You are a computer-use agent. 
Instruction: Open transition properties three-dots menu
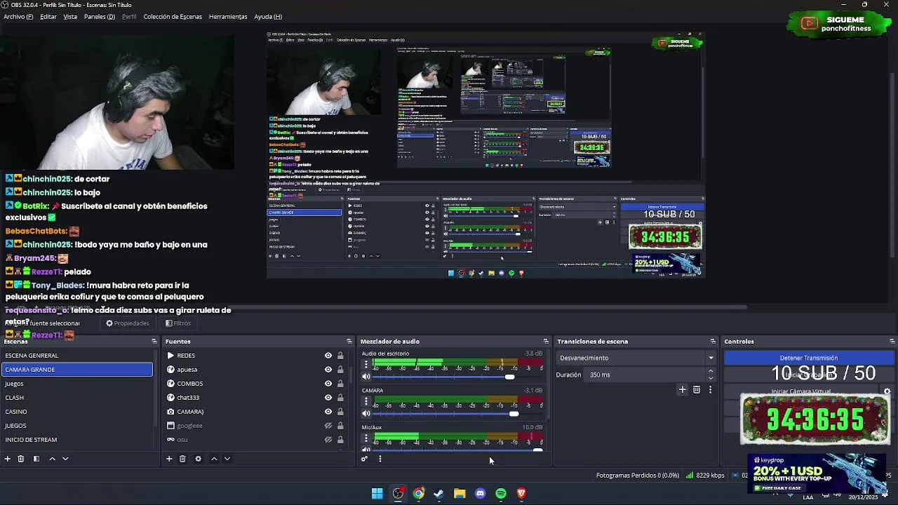[710, 389]
